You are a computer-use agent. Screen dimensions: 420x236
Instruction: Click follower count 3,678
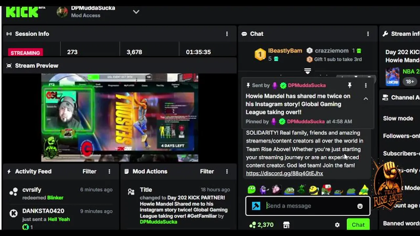pos(134,52)
